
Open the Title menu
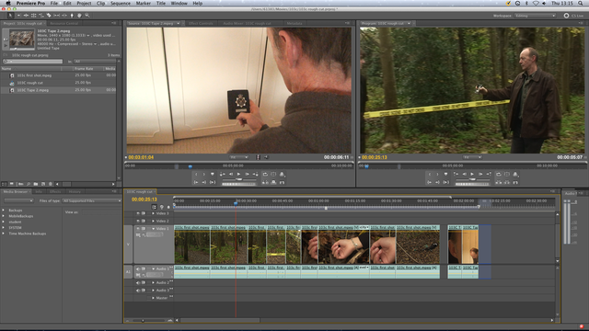coord(161,3)
